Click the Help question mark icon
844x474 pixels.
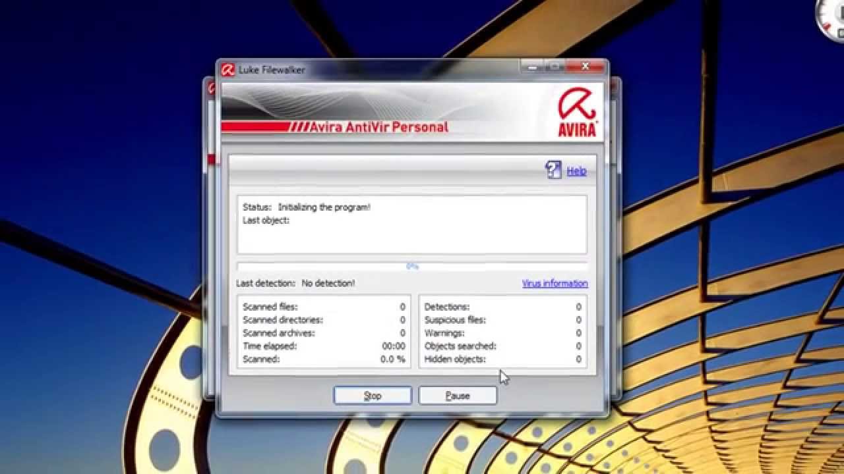(x=553, y=170)
